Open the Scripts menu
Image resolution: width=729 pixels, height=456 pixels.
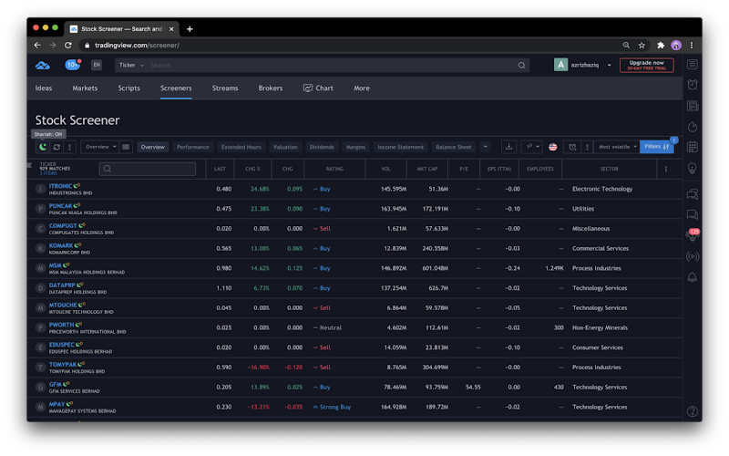pos(128,88)
